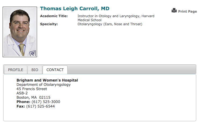Click the bold Phone label
Viewport: 200px width, 125px height.
[23, 102]
